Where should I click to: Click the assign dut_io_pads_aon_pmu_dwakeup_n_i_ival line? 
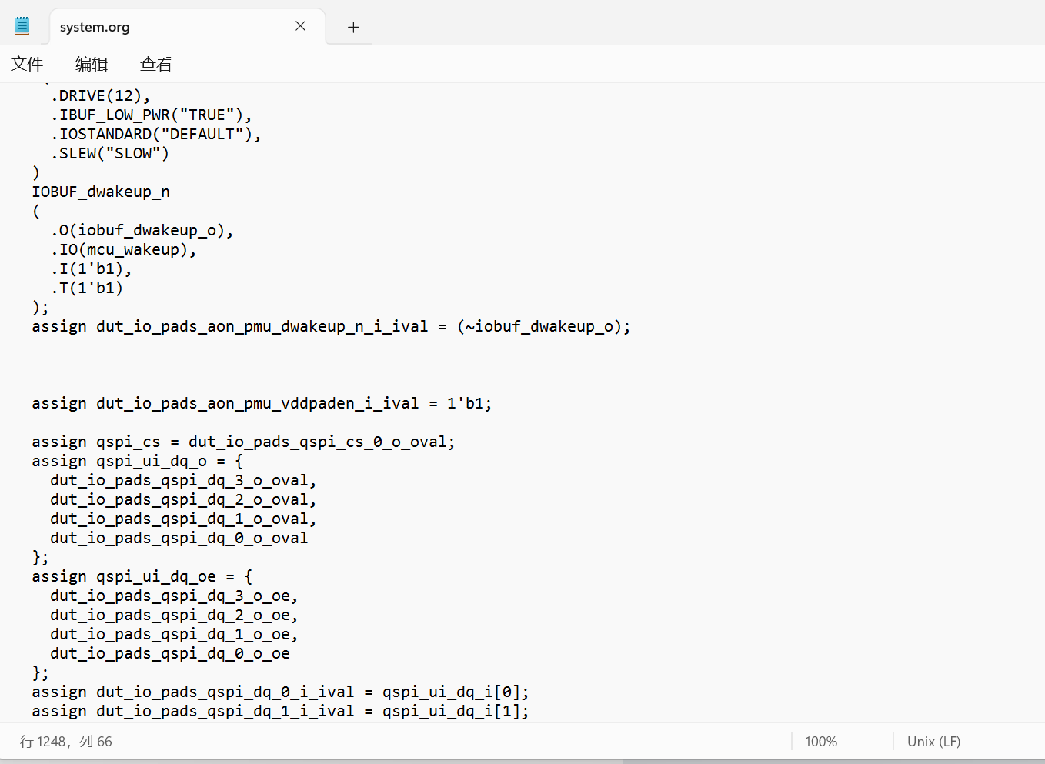[x=332, y=326]
